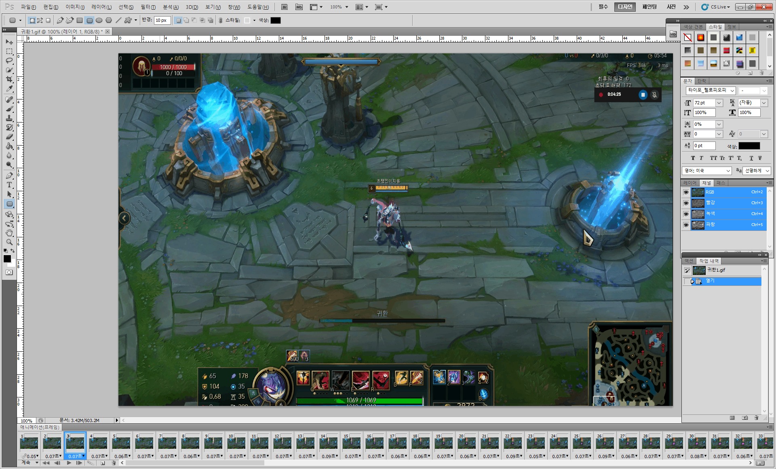This screenshot has height=469, width=776.
Task: Select the Spot Healing Brush tool
Action: [9, 99]
